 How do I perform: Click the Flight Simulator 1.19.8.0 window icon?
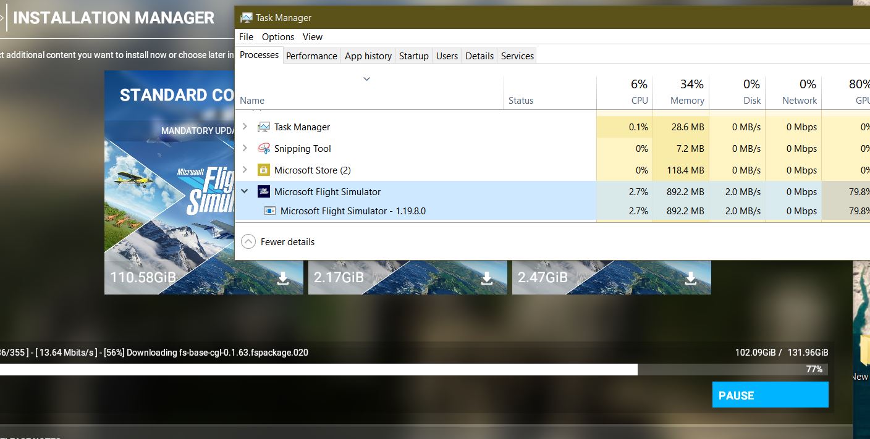(270, 211)
